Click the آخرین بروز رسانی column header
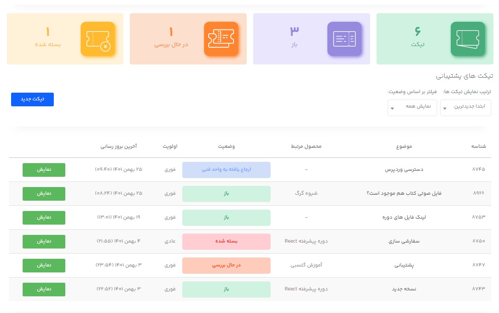Screen dimensions: 499x313 pyautogui.click(x=119, y=146)
